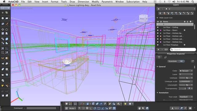Toggle visibility of 1st Floor – Doors layer
Image resolution: width=197 pixels, height=111 pixels.
tap(158, 30)
